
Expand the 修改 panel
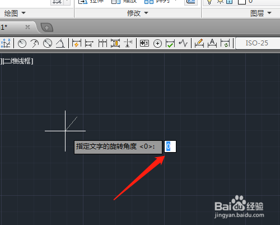tap(138, 13)
